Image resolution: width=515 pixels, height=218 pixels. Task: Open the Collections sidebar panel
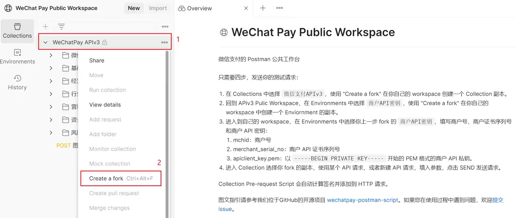pyautogui.click(x=17, y=31)
